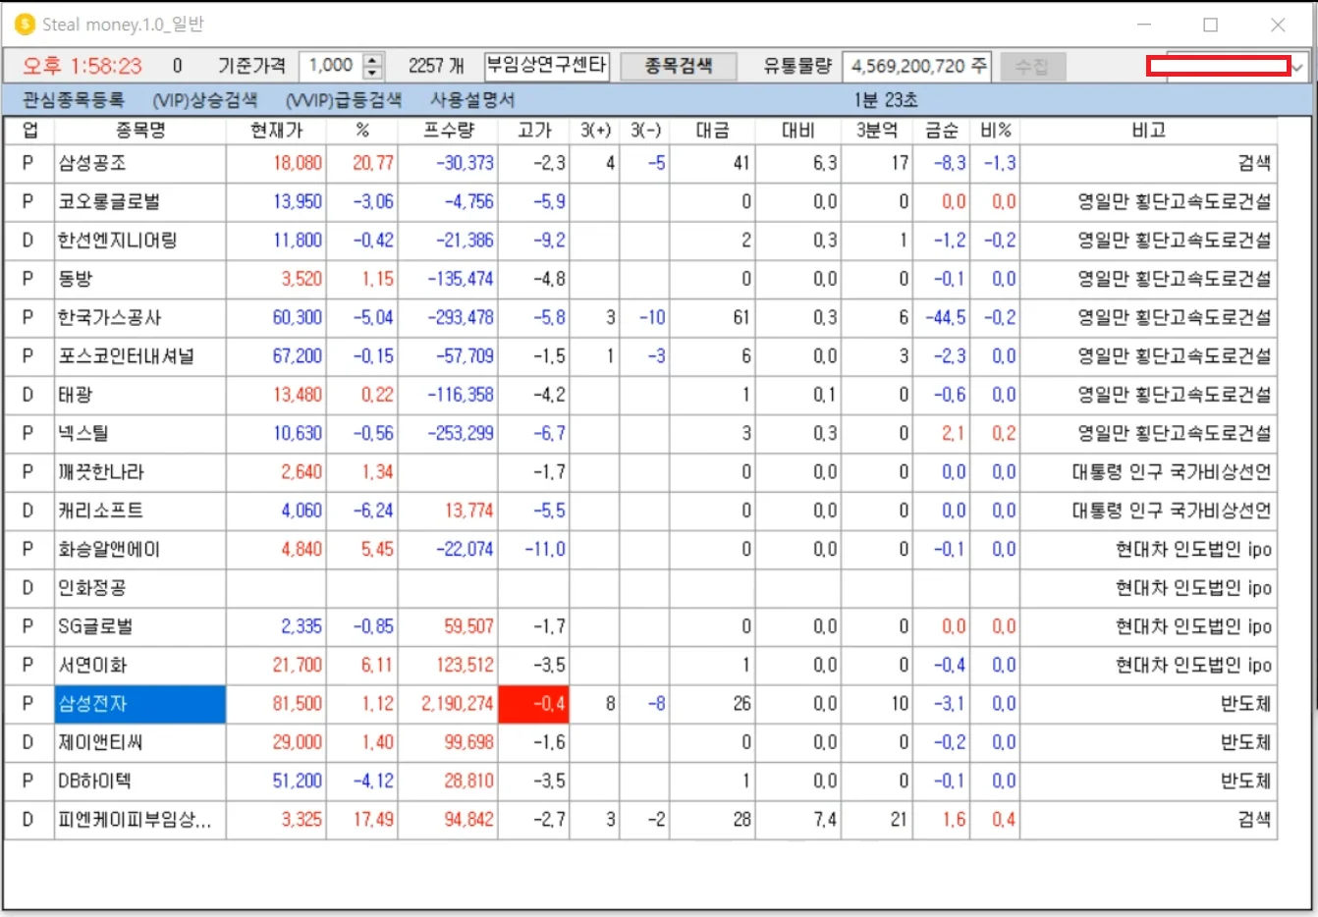Click the Steal money app coin icon
Screen dimensions: 1318x917
click(25, 25)
